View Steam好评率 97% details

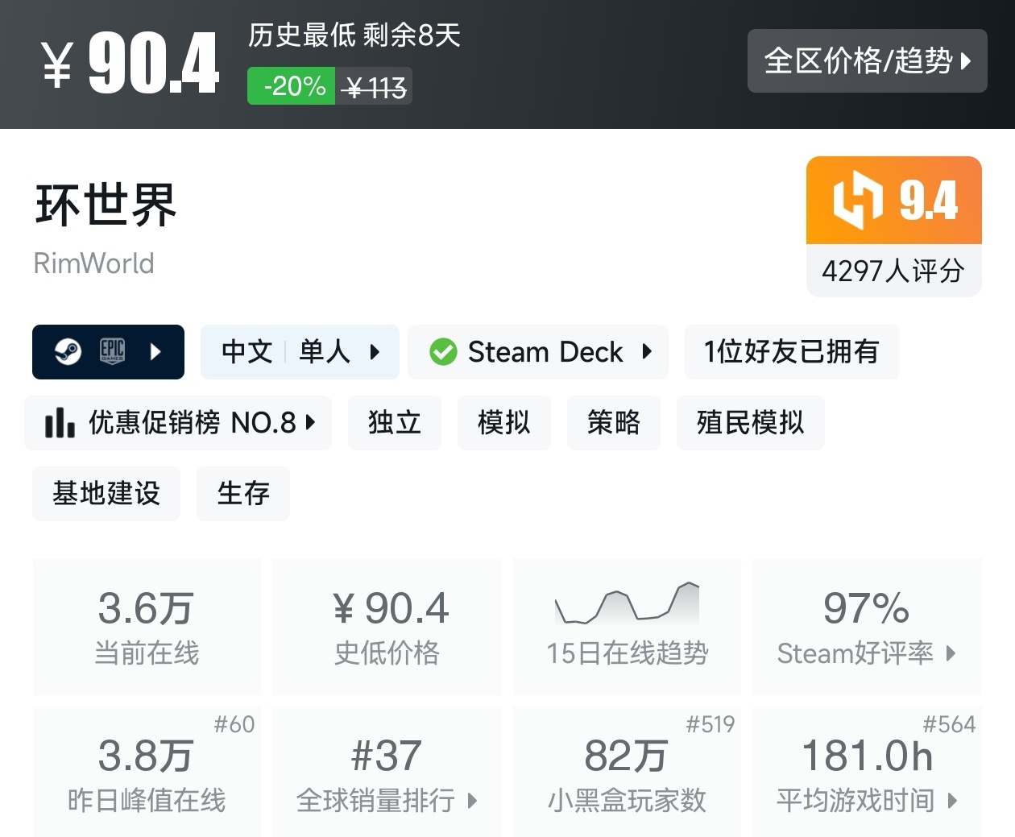(x=867, y=627)
